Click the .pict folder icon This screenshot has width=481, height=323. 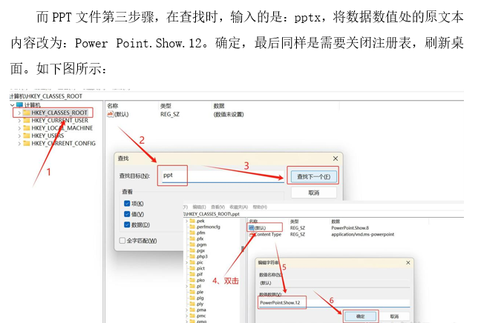tap(193, 268)
